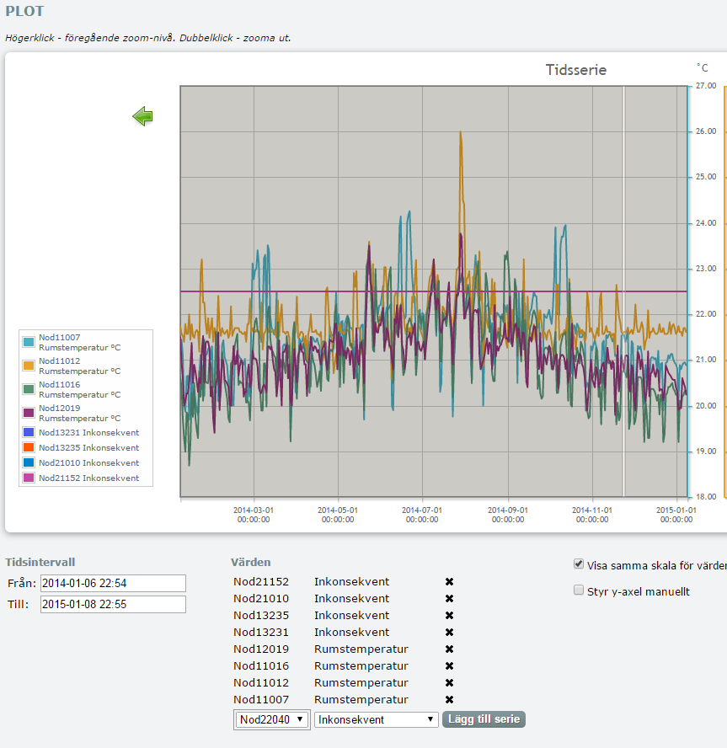
Task: Click the 2014-09-01 x-axis label
Action: coord(508,515)
